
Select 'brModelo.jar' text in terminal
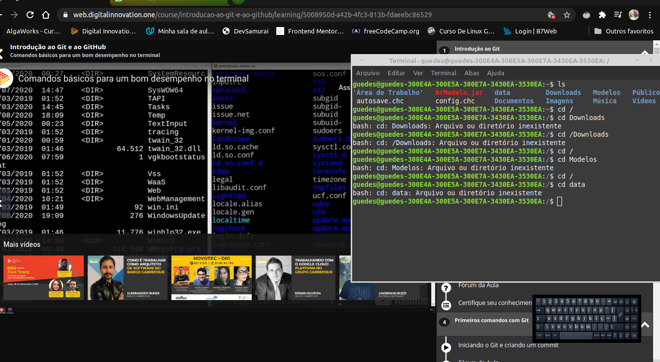click(x=459, y=92)
